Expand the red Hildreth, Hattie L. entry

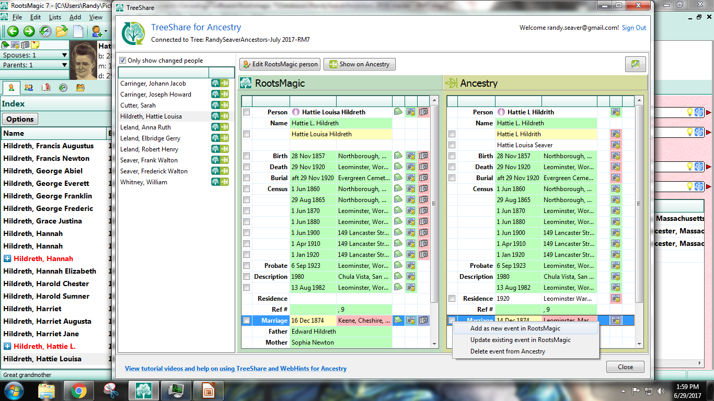7,346
